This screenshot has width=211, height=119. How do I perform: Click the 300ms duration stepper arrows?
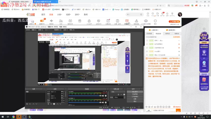(x=124, y=97)
